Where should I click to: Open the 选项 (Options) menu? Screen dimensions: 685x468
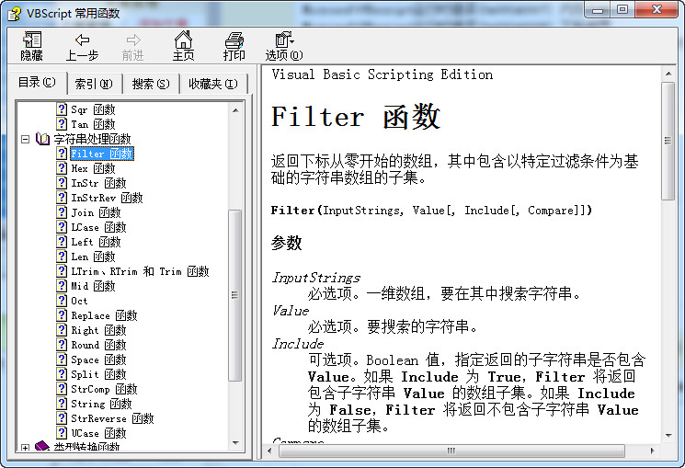(284, 46)
